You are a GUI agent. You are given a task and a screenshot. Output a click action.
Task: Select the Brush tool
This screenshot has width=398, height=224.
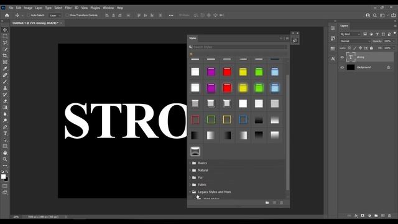pos(5,82)
